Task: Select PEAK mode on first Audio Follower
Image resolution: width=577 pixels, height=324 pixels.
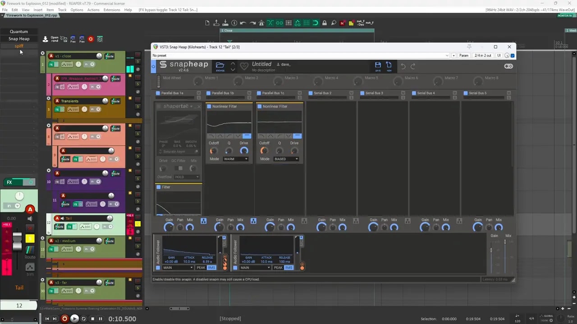Action: 201,268
